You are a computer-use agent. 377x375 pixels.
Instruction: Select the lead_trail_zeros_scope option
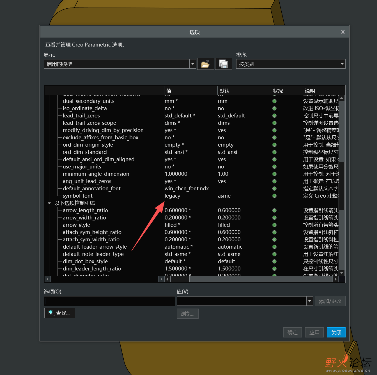click(x=89, y=123)
